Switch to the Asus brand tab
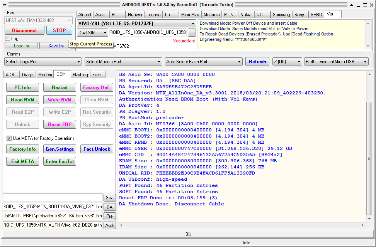The height and width of the screenshot is (247, 376). coord(100,15)
